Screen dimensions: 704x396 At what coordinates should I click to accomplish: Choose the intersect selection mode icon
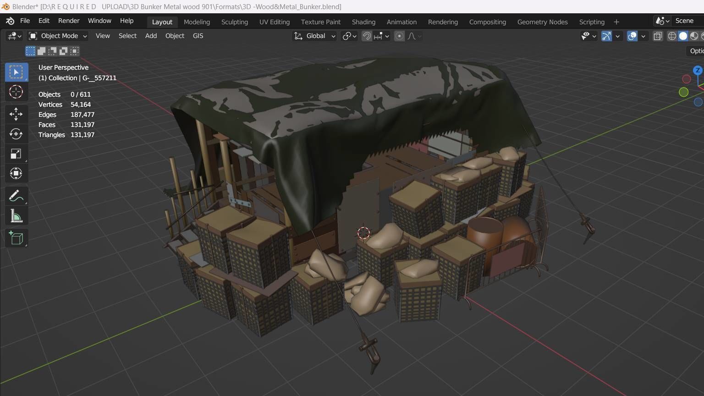click(x=74, y=51)
